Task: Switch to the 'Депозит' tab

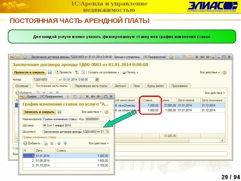Action: click(x=120, y=86)
